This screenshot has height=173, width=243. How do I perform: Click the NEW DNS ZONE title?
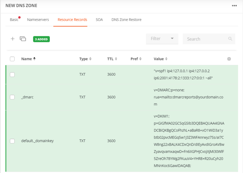click(x=21, y=5)
